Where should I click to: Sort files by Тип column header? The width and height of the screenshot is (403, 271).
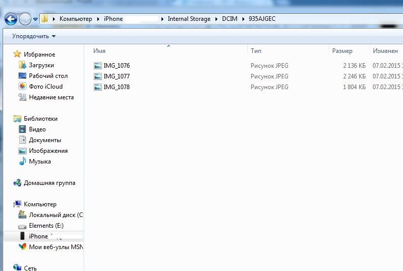pos(256,51)
